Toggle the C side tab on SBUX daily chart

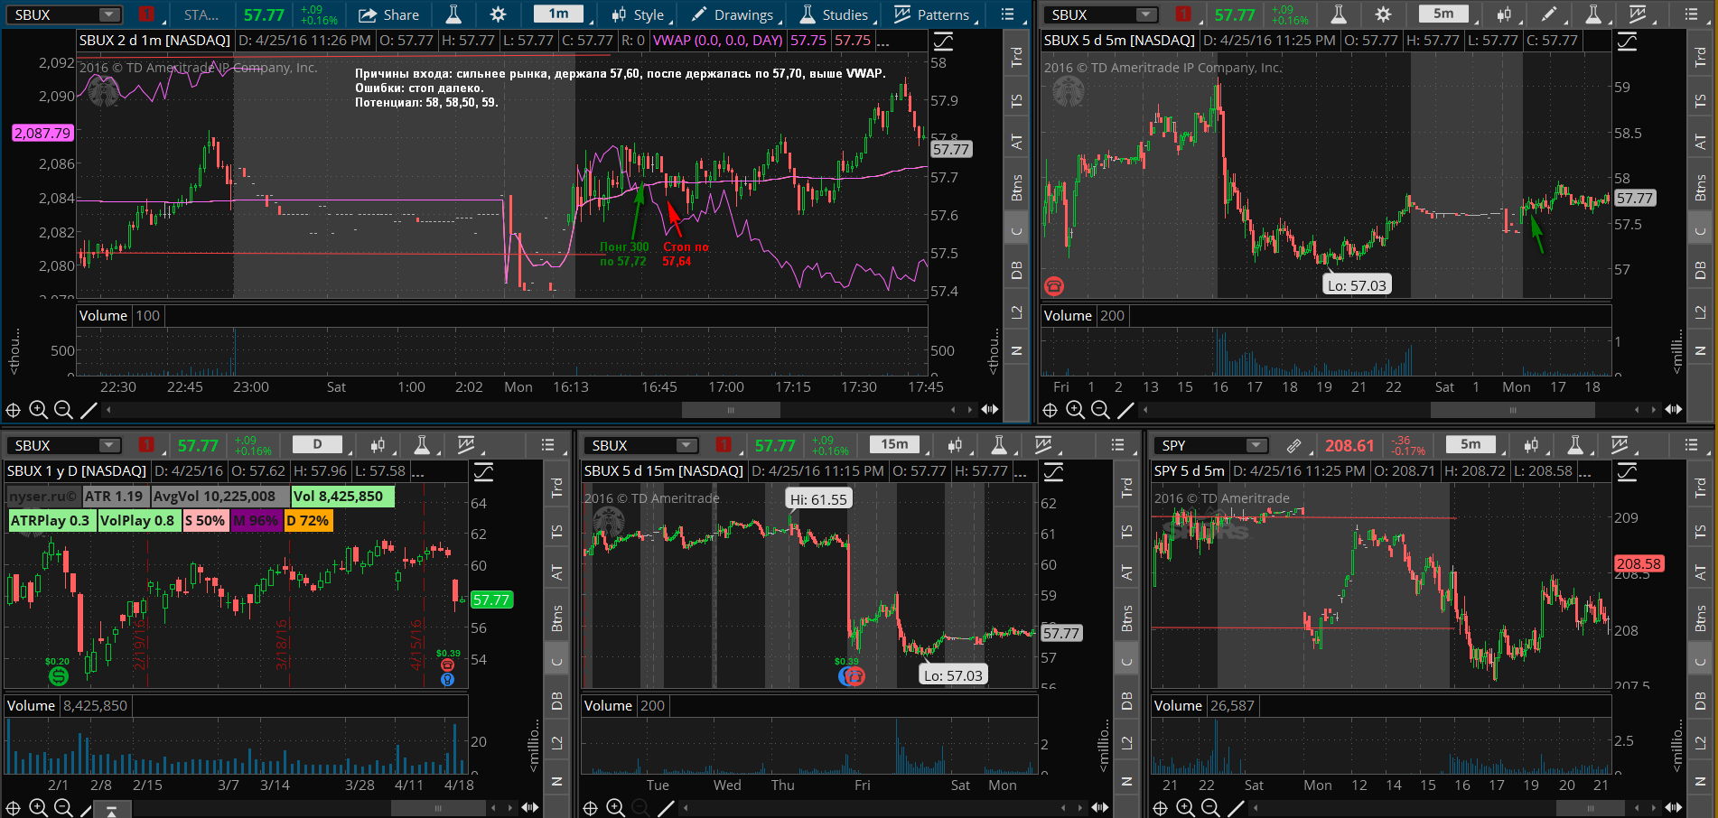click(556, 662)
